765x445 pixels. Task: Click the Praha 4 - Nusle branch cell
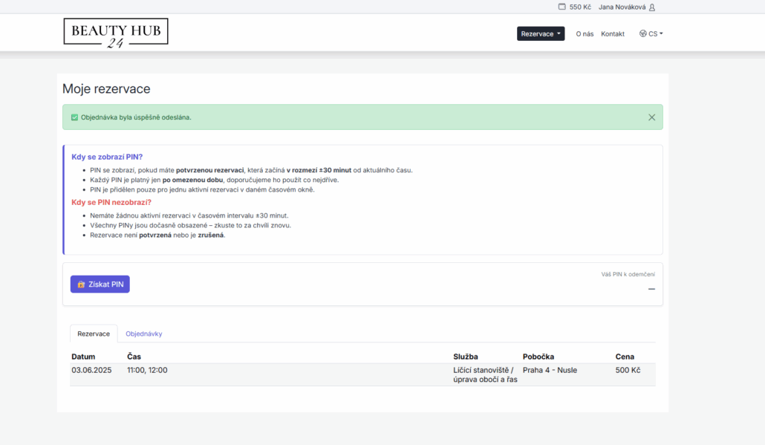coord(550,370)
